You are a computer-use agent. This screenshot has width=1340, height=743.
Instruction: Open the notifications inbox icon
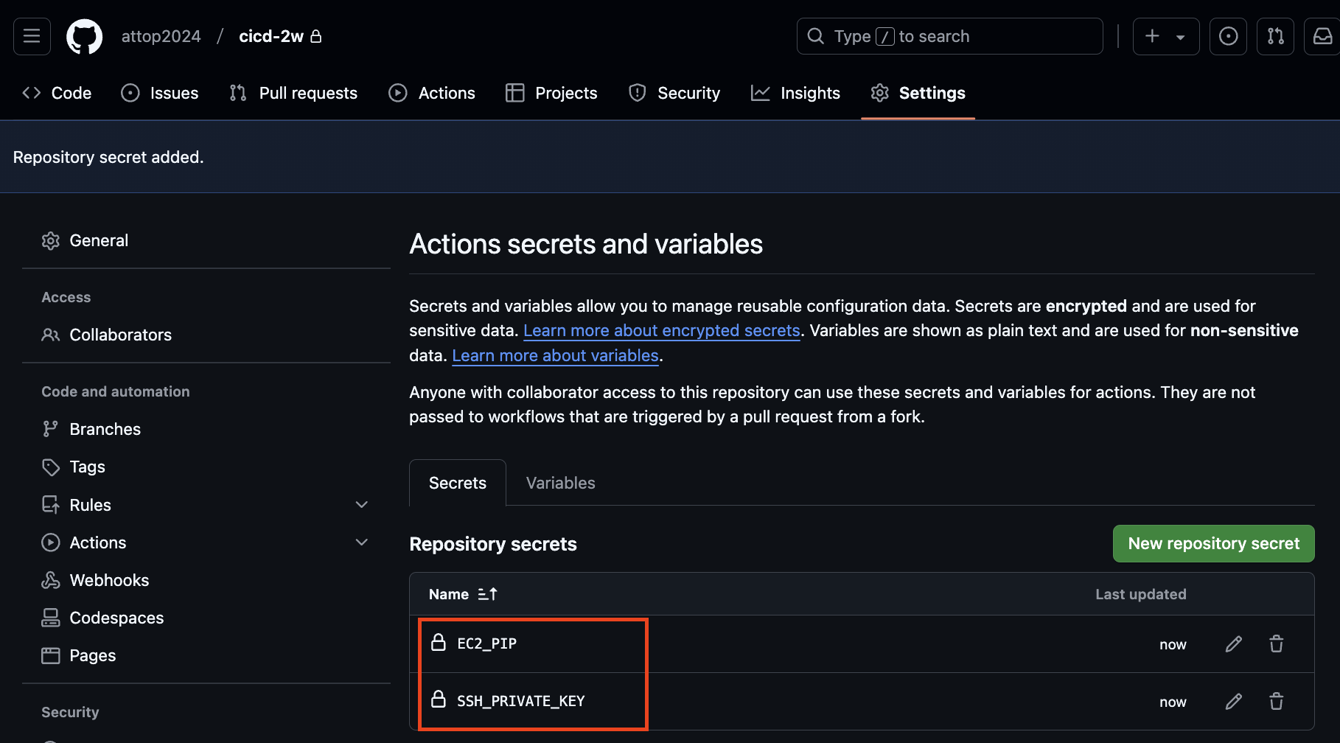coord(1322,36)
